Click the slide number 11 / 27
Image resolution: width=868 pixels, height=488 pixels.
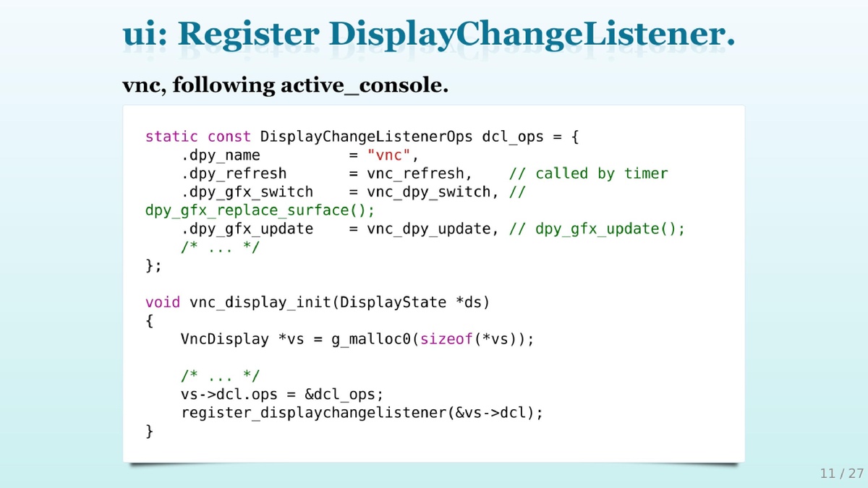(x=841, y=474)
